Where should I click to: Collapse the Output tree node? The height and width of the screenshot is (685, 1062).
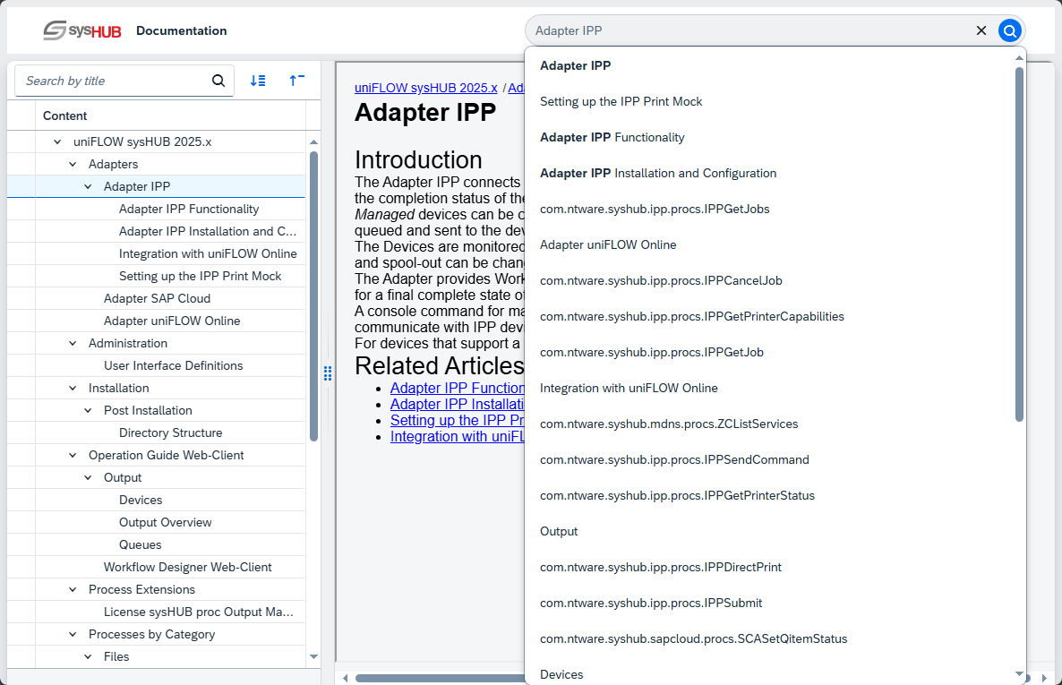88,477
